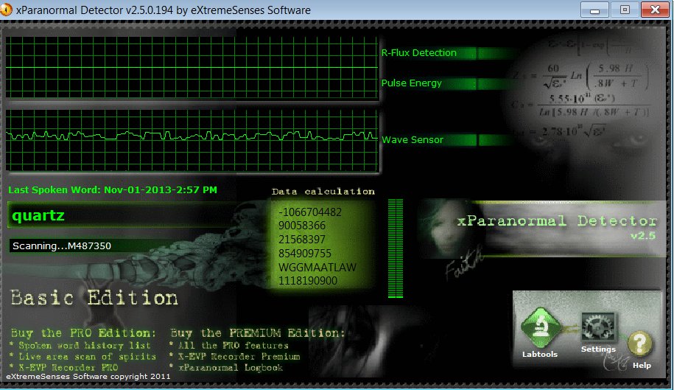Open Labtools with the microscope icon
This screenshot has width=674, height=390.
click(x=541, y=327)
